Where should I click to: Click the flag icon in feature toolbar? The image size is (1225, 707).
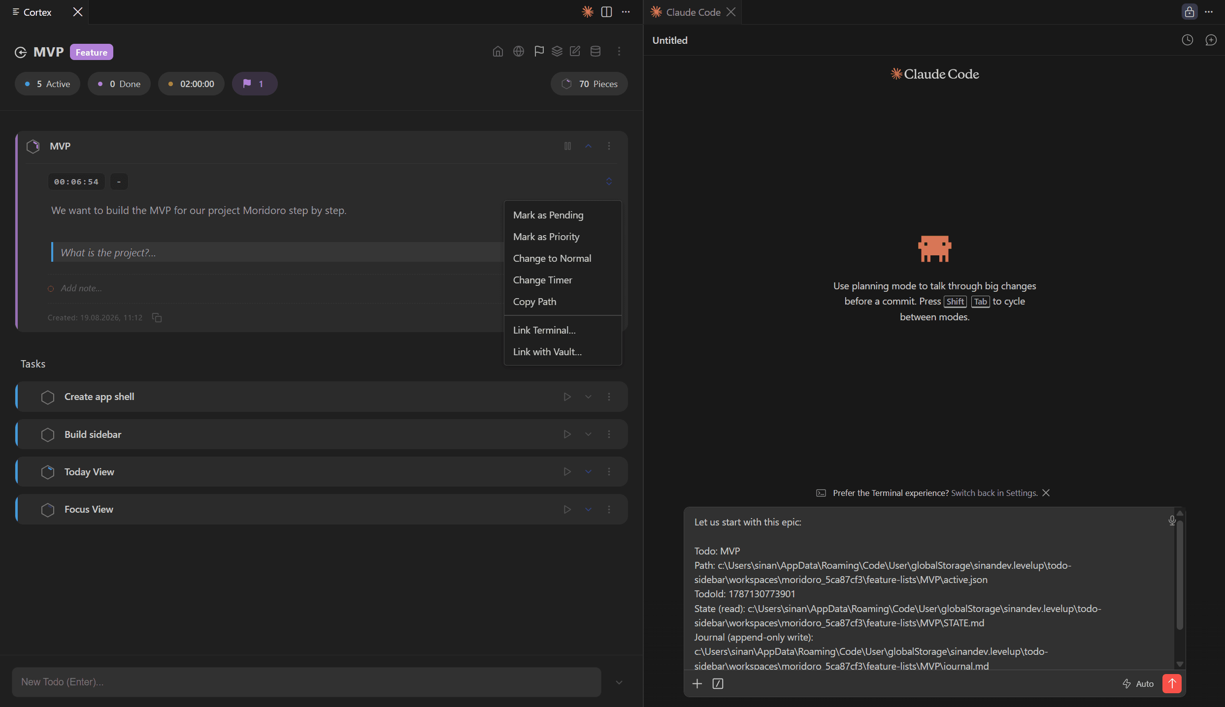tap(539, 51)
